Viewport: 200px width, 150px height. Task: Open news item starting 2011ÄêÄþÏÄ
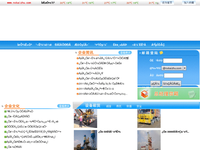point(96,89)
